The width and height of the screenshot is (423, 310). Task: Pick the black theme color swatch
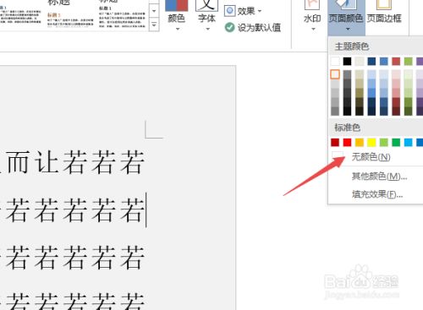tap(347, 61)
